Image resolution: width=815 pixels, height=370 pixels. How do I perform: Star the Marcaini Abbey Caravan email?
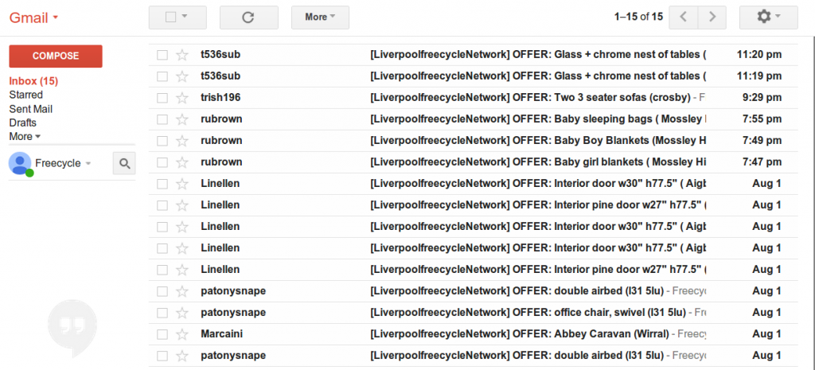182,334
